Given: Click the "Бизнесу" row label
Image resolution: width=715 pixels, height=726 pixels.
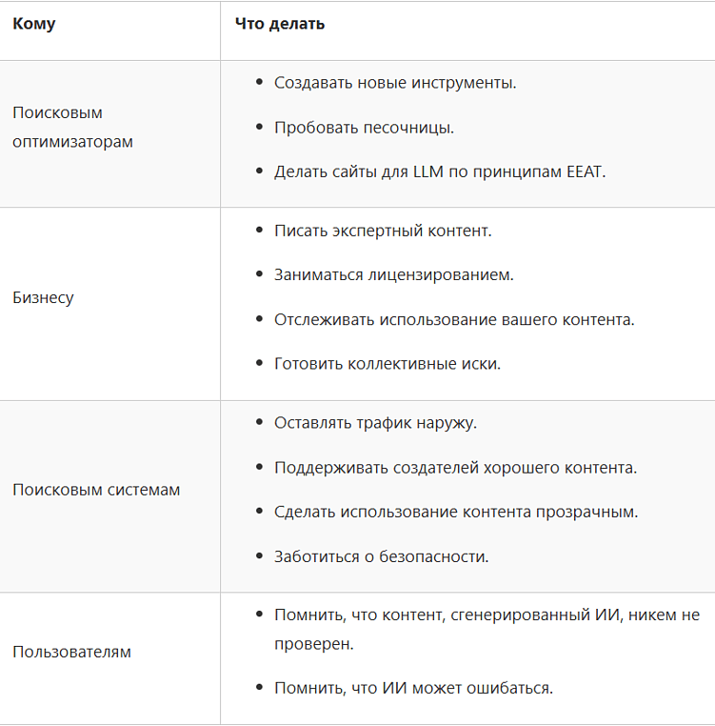Looking at the screenshot, I should coord(43,297).
